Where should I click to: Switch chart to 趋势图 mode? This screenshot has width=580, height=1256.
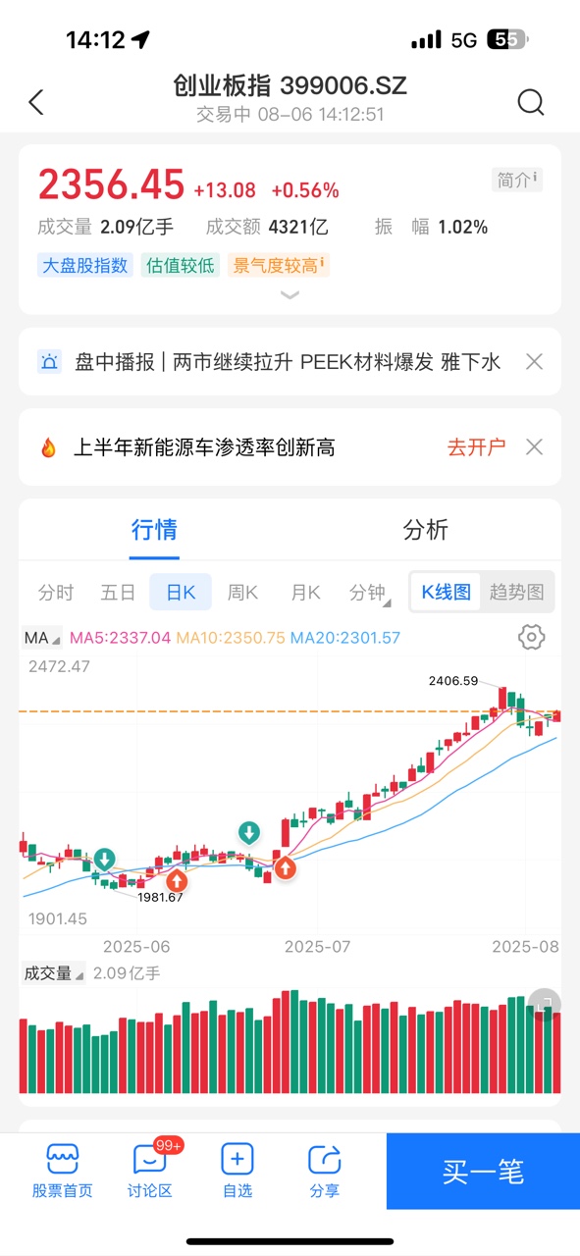[516, 592]
